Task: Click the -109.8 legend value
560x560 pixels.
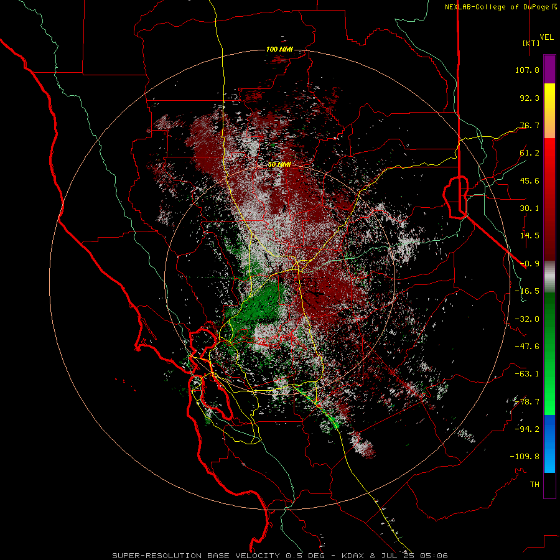Action: pyautogui.click(x=525, y=457)
